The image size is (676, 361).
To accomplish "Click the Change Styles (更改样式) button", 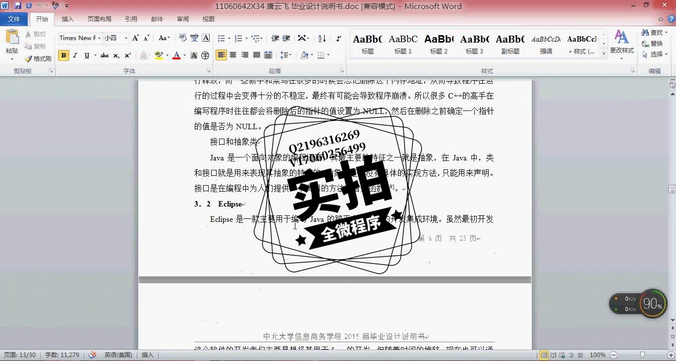I will click(621, 44).
